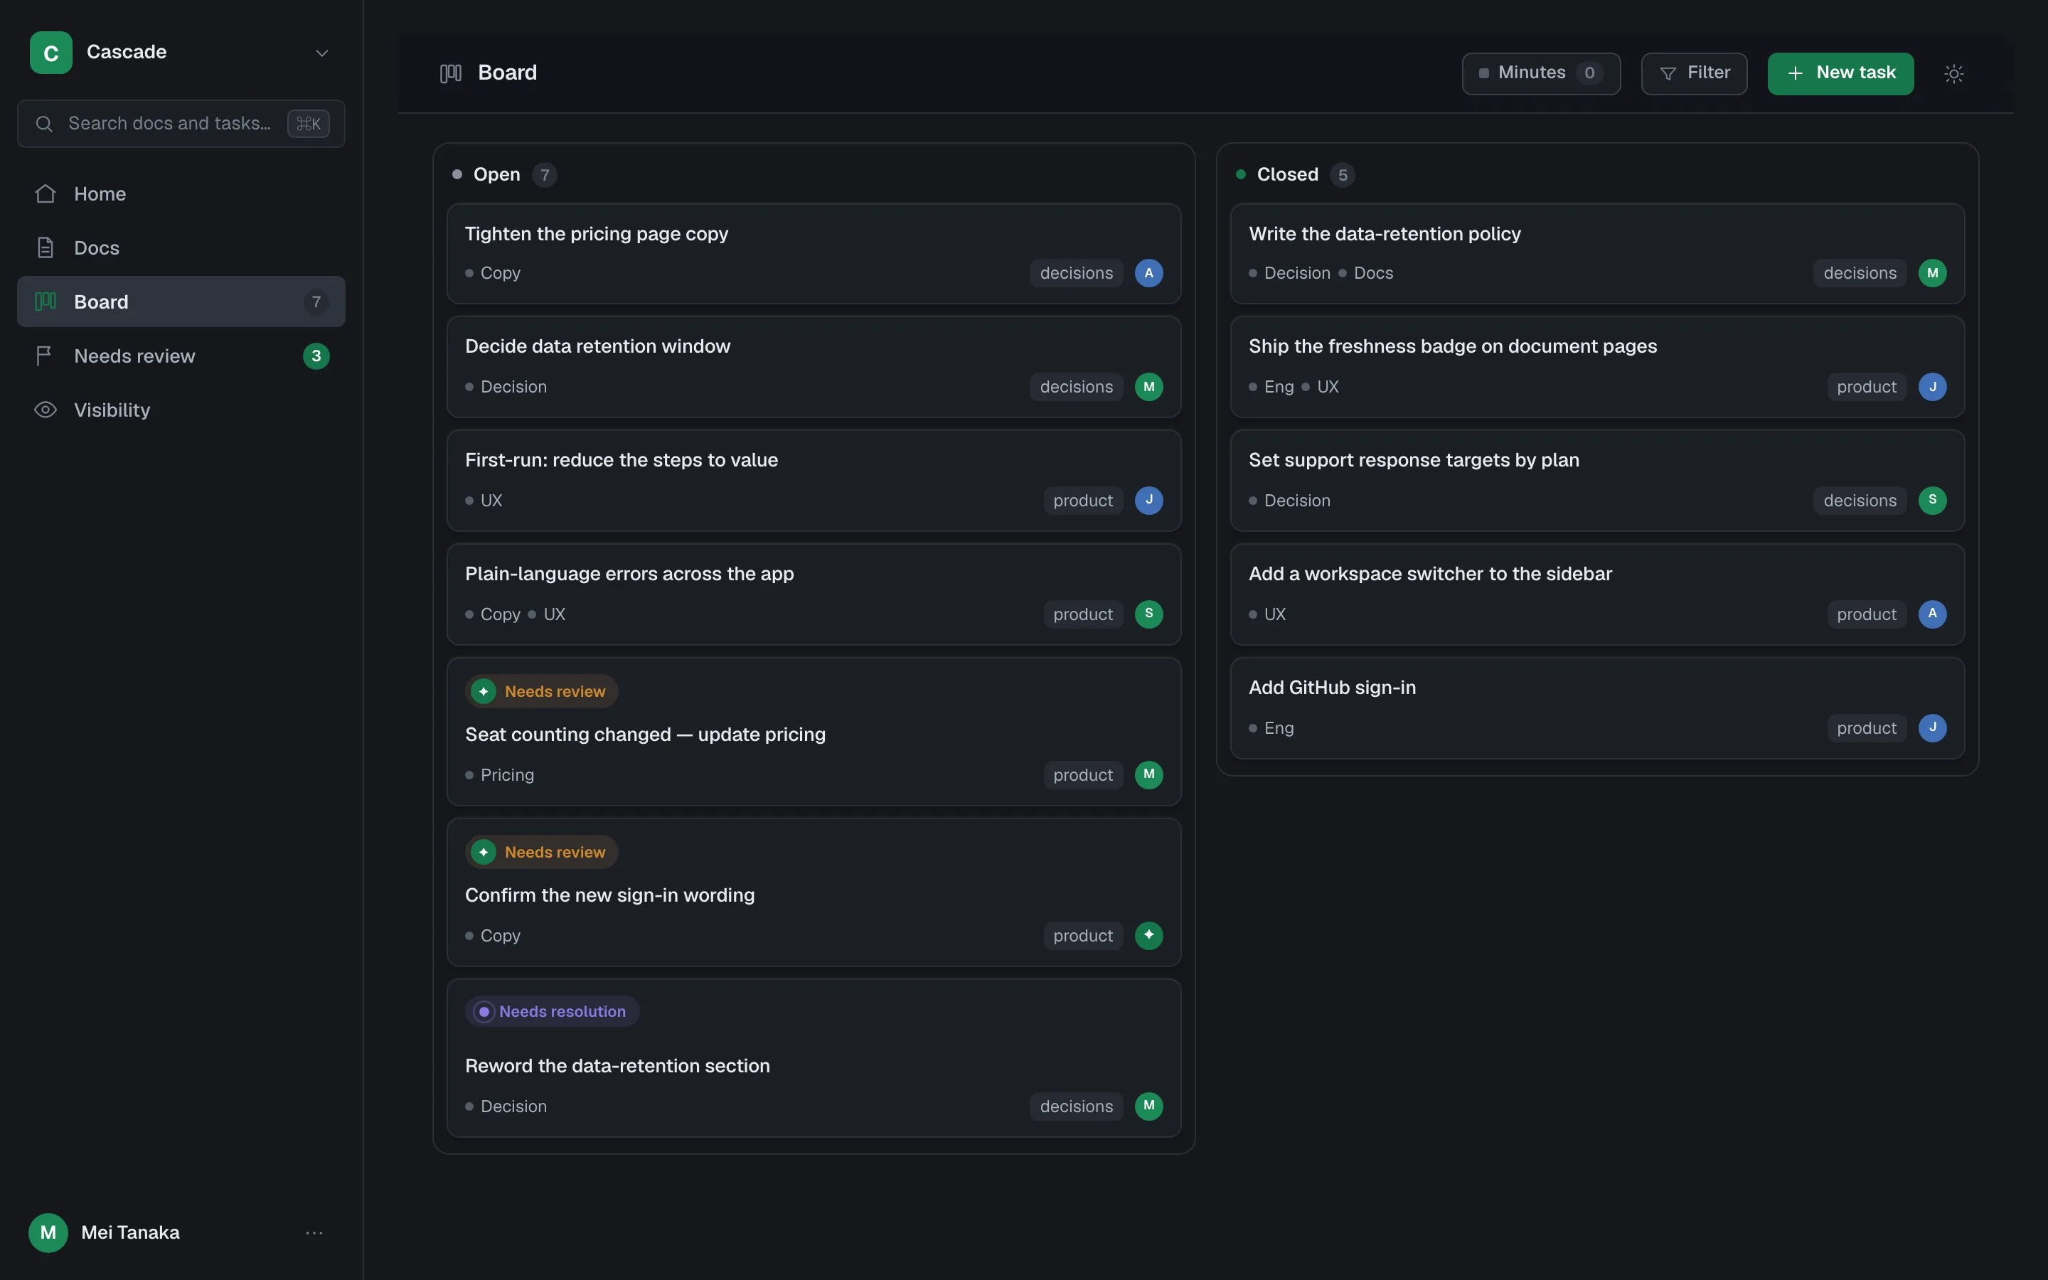Viewport: 2048px width, 1280px height.
Task: Open Mei Tanaka's more options menu
Action: click(314, 1232)
